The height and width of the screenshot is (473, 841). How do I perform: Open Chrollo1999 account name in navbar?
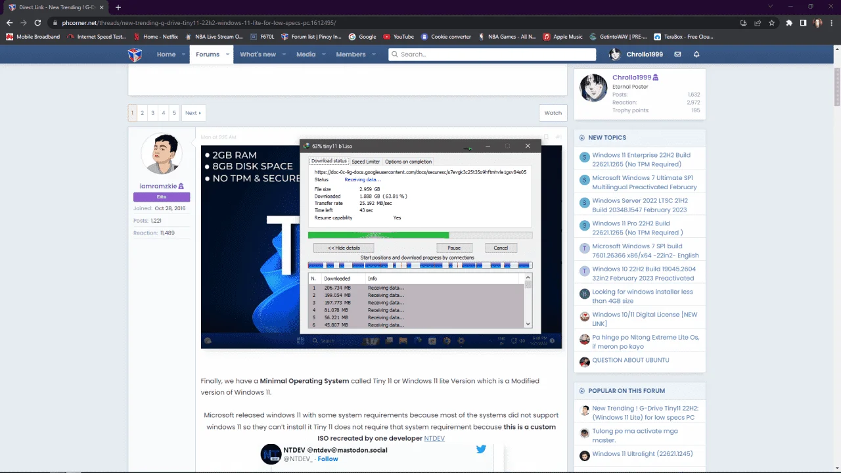645,55
